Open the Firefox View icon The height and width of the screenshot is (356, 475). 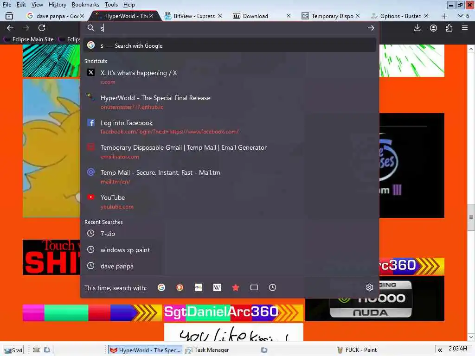[x=9, y=16]
